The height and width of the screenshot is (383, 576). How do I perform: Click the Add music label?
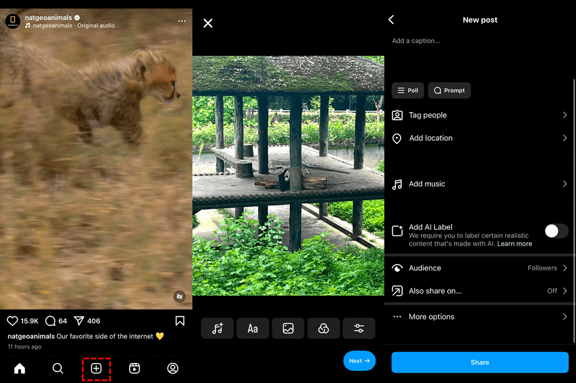(x=427, y=184)
